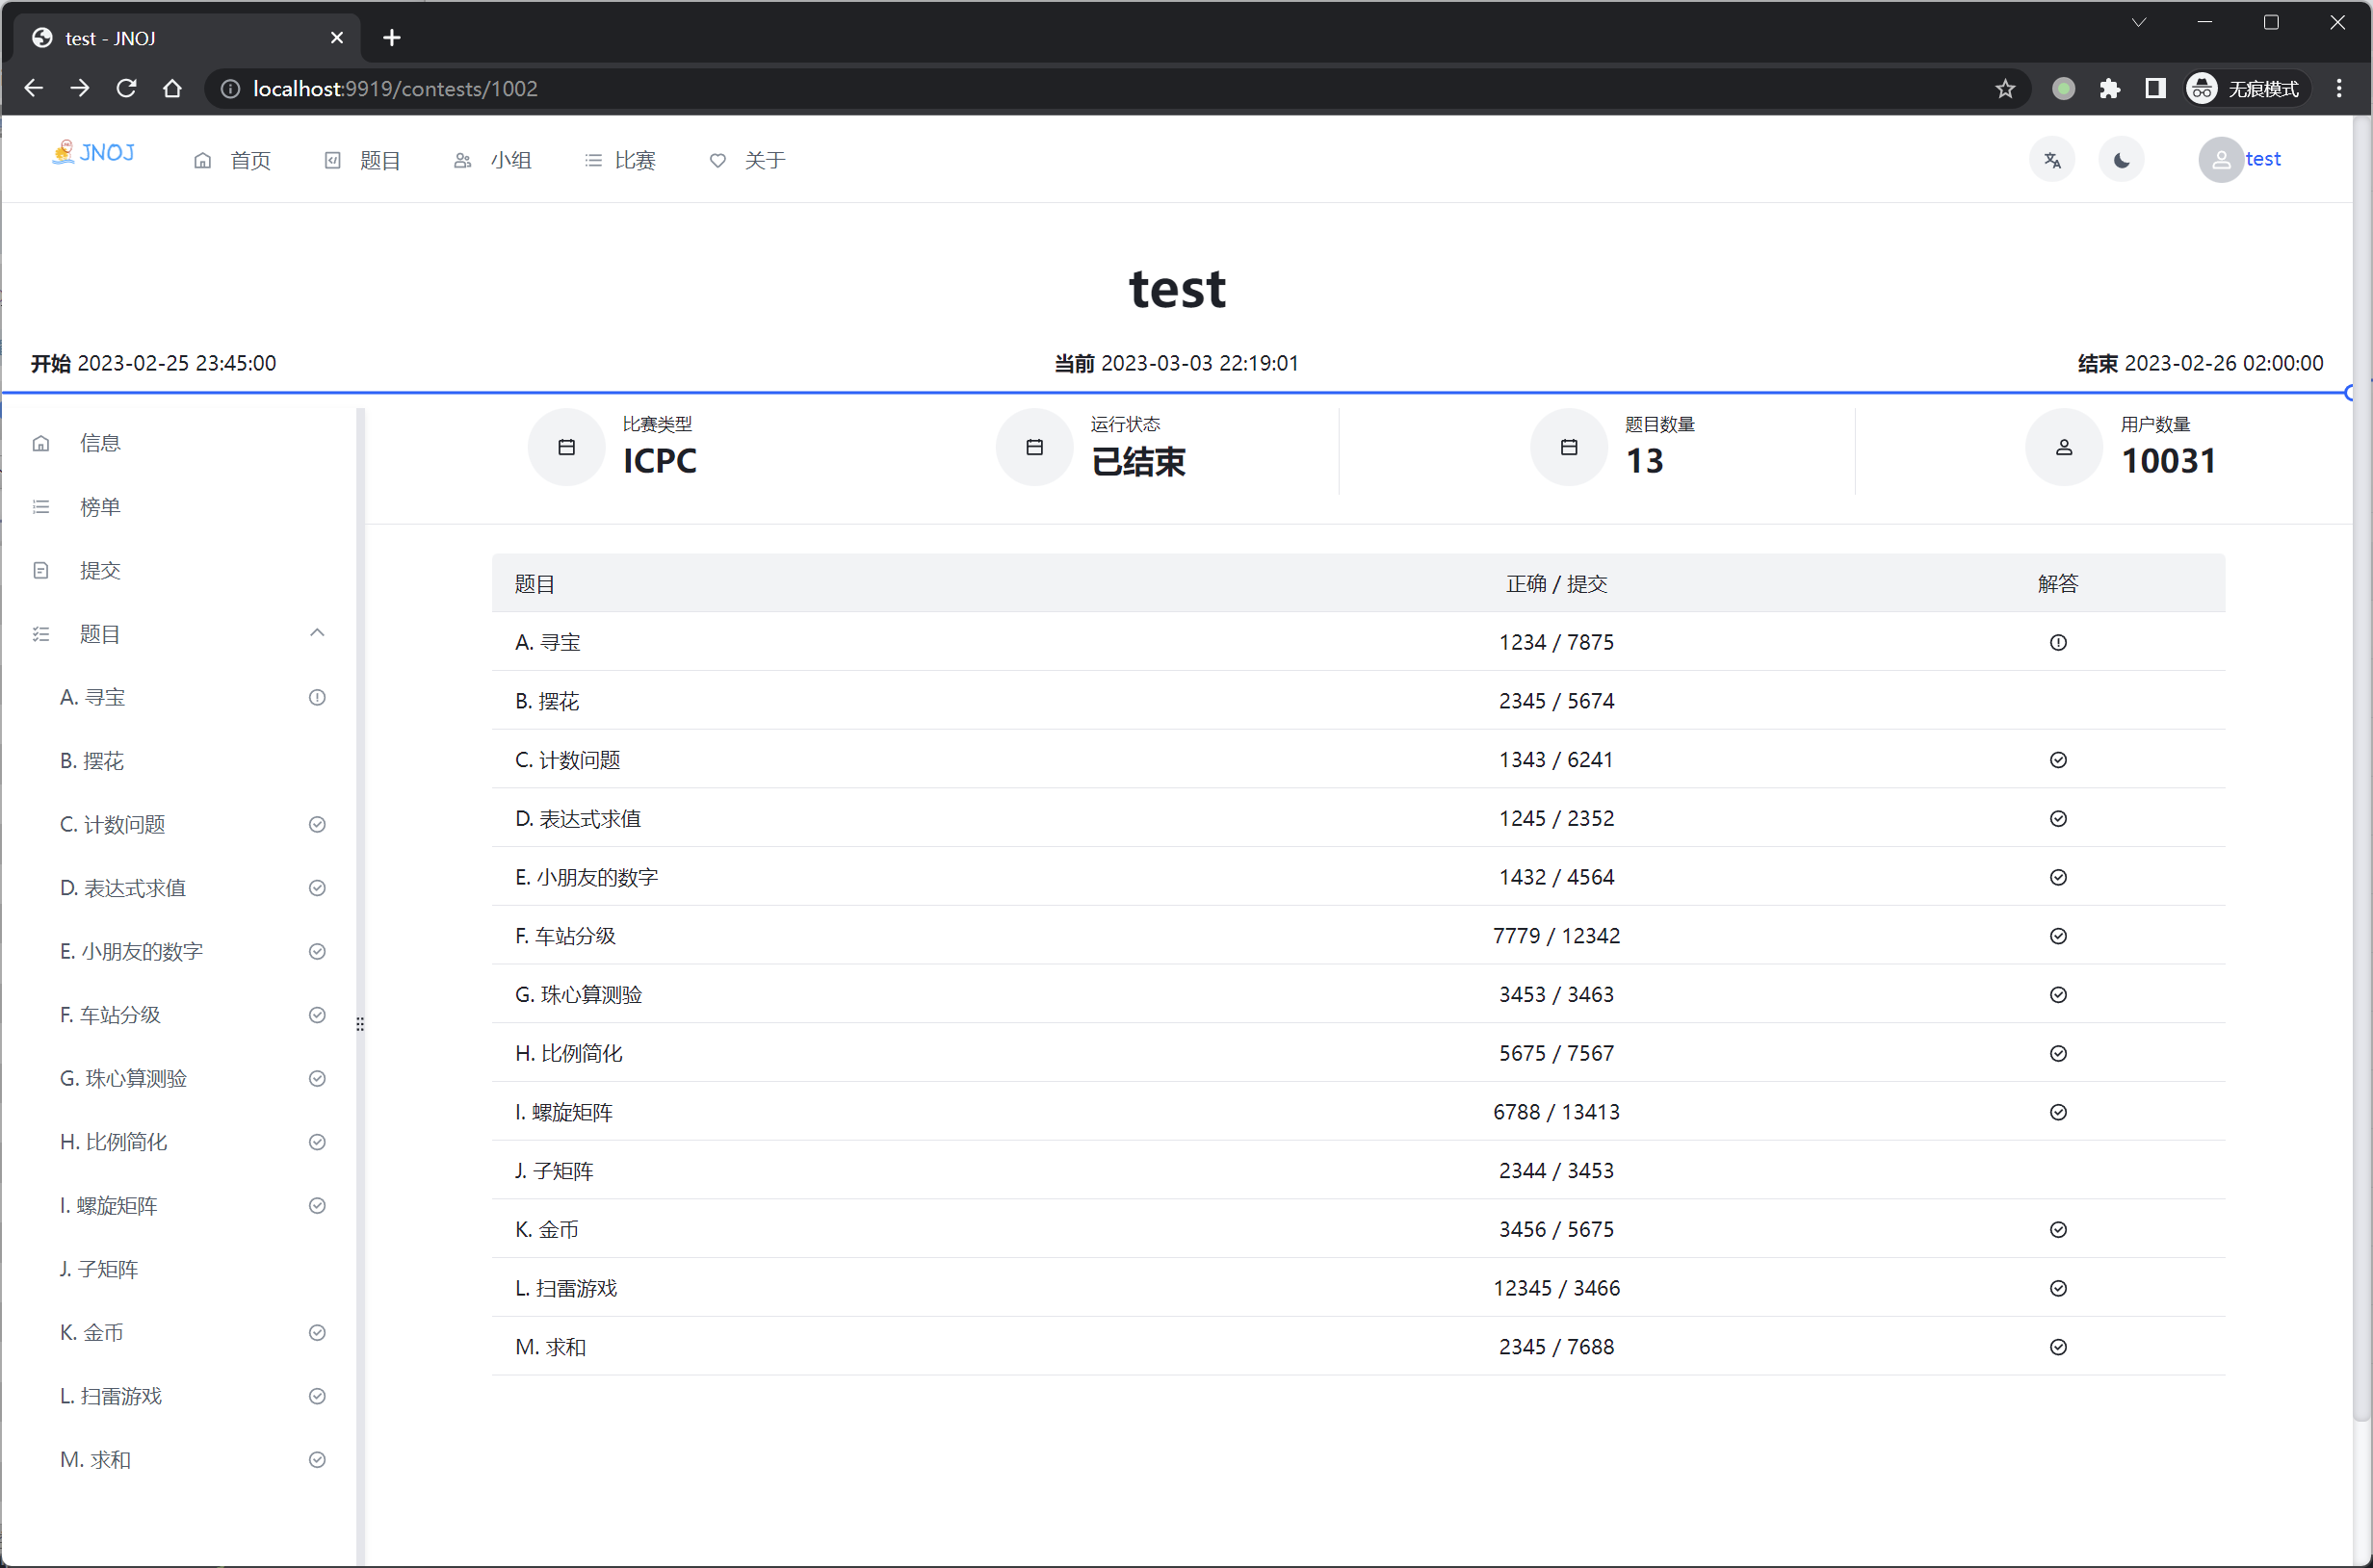Click solved check icon in row C. 计数问题
Viewport: 2373px width, 1568px height.
2058,760
